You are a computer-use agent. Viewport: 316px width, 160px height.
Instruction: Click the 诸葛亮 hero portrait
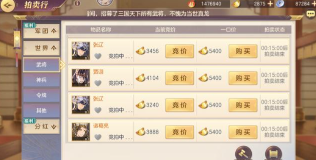81,132
